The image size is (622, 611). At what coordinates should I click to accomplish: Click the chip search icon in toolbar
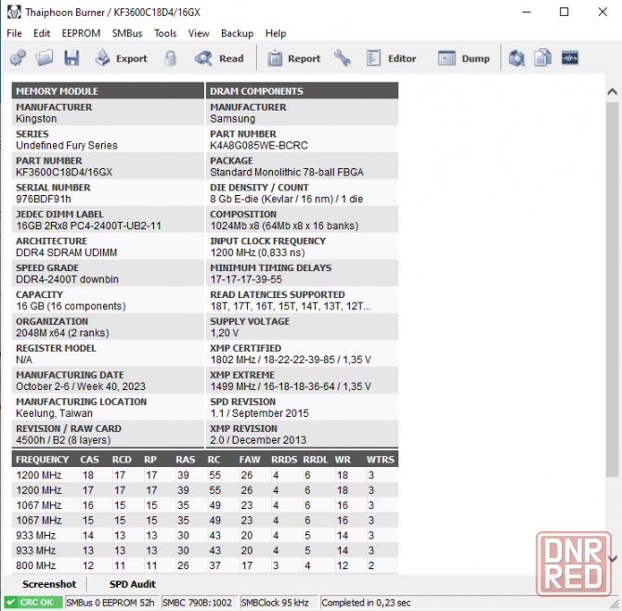(x=516, y=58)
